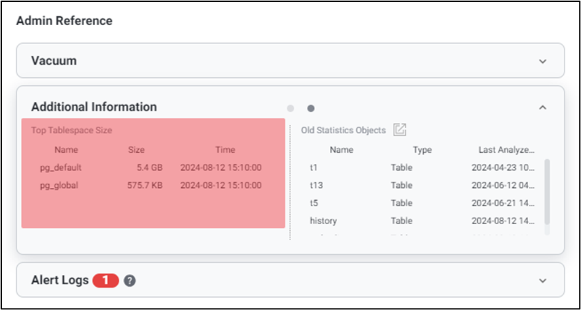Click Time header in Tablespace table

(x=225, y=150)
